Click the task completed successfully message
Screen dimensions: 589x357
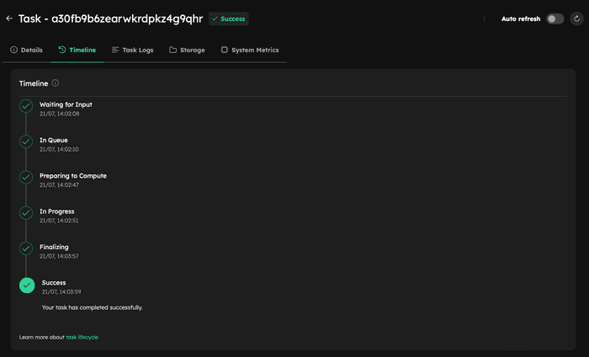[x=92, y=307]
